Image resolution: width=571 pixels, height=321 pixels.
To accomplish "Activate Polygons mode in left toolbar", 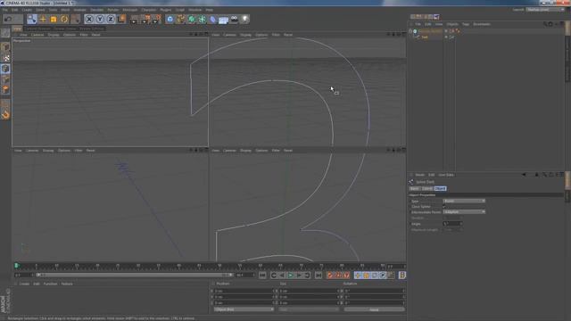I will [5, 89].
